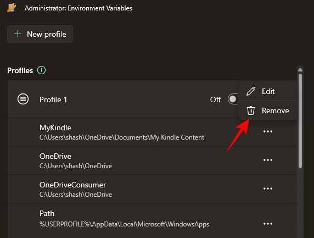Expand Profile 1 list icon

(23, 99)
